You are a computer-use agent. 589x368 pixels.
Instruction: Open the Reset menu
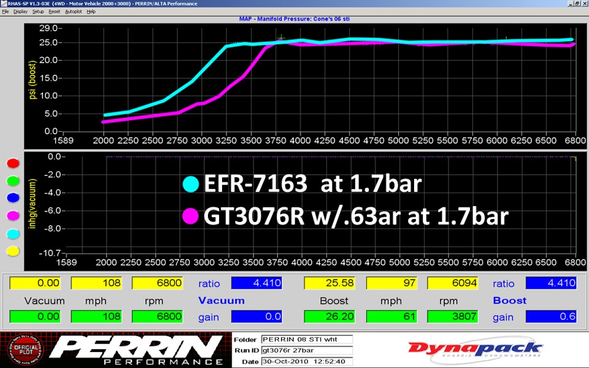pos(54,12)
